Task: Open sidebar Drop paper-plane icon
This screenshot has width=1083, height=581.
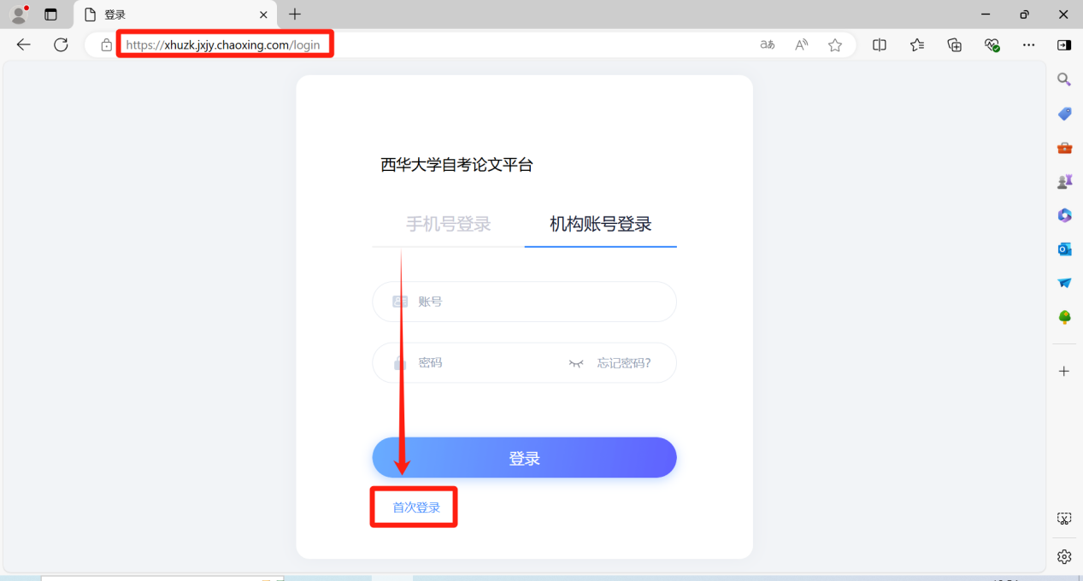Action: (1064, 283)
